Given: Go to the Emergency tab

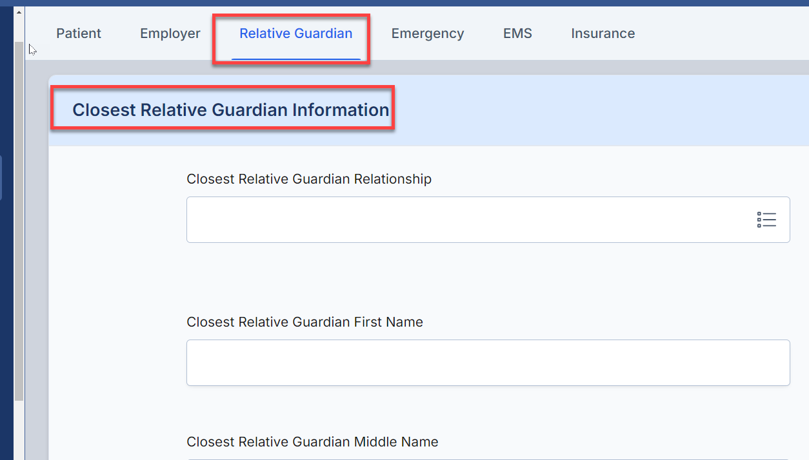Looking at the screenshot, I should 428,34.
